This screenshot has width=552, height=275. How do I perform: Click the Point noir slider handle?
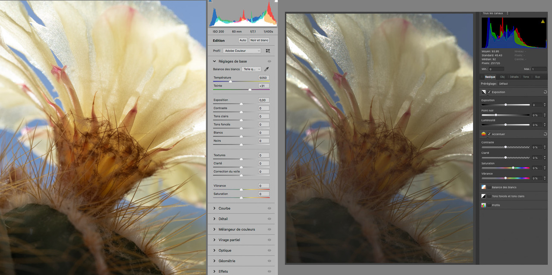coord(496,115)
